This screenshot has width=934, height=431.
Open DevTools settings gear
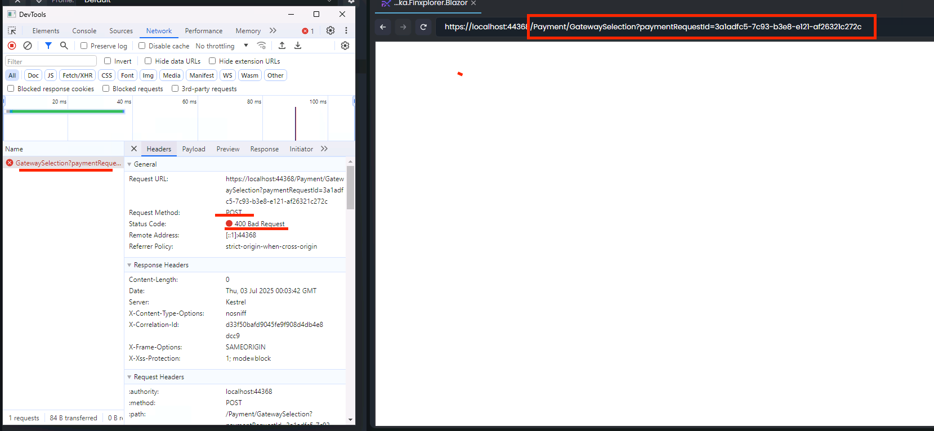click(x=330, y=31)
